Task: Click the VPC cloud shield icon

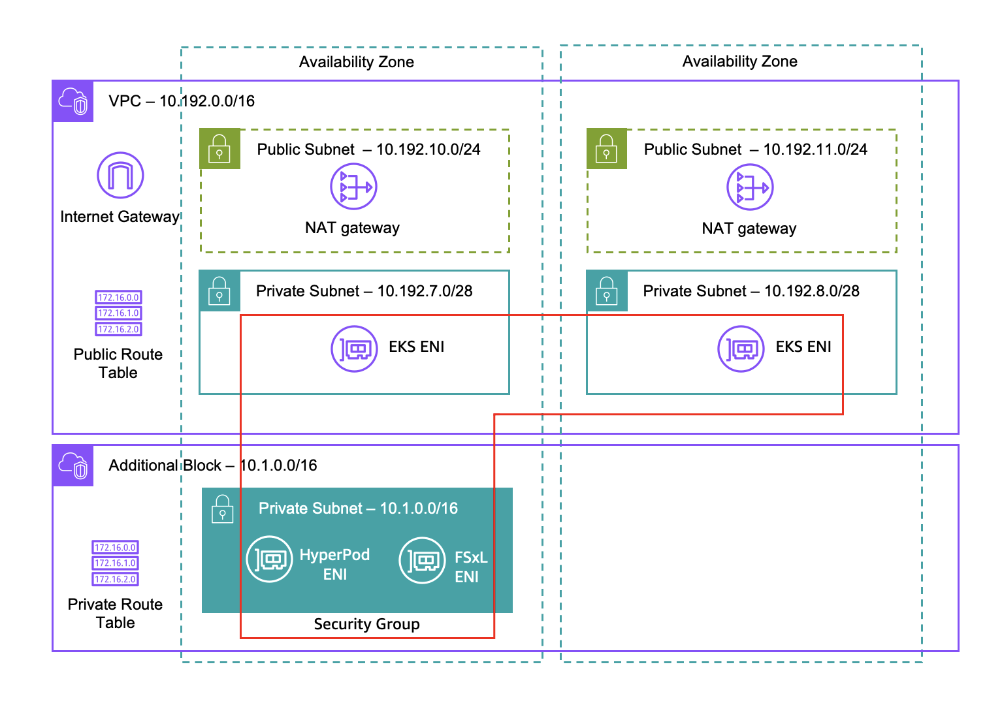Action: click(73, 101)
